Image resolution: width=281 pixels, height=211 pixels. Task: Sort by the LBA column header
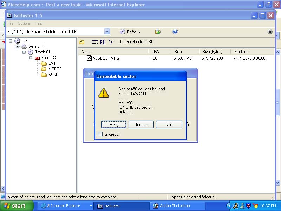(x=159, y=52)
